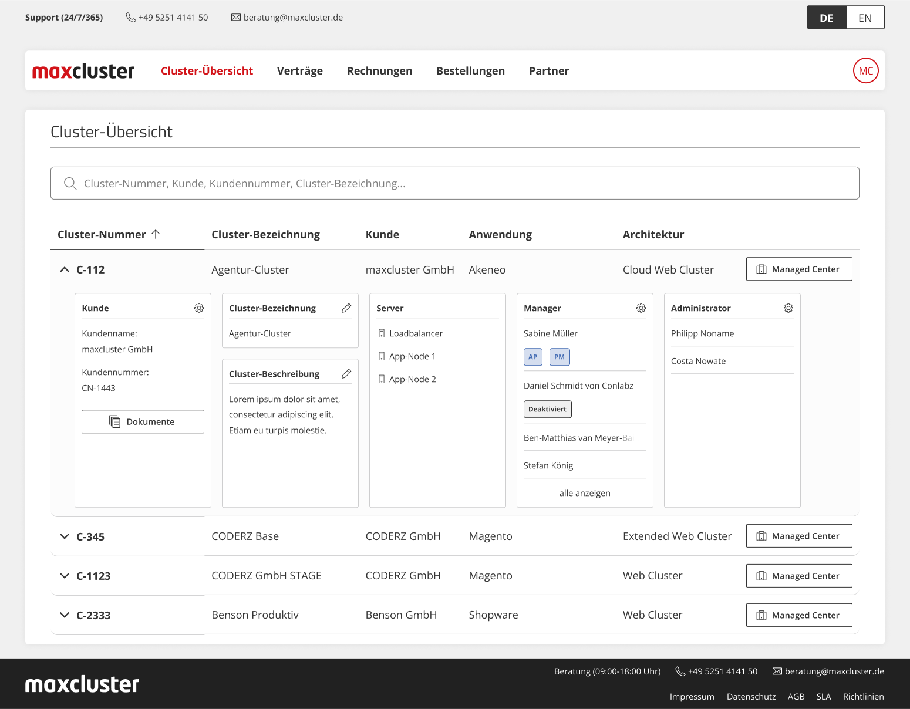Screen dimensions: 910x709
Task: Select administrator Philipp Noname
Action: 702,333
